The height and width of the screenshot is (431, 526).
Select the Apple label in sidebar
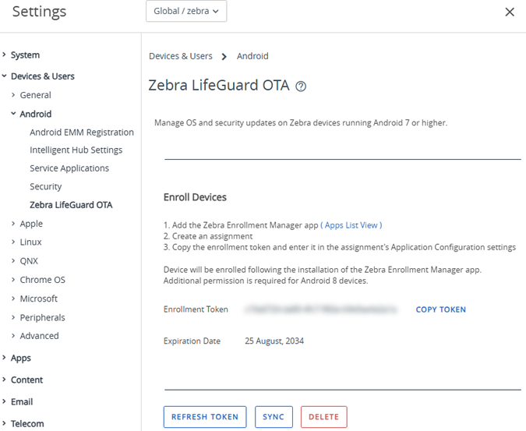click(31, 224)
